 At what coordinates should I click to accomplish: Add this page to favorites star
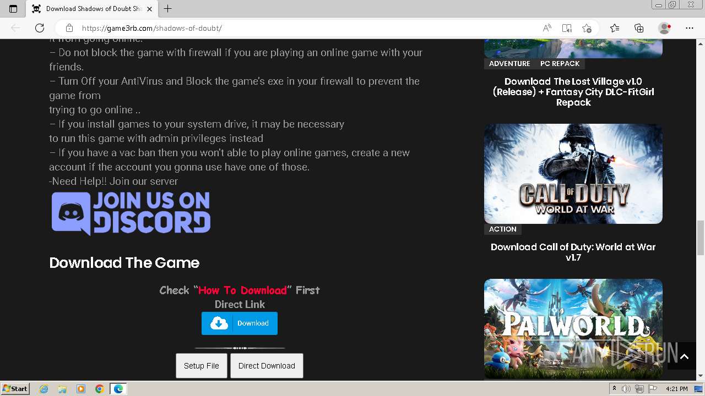587,28
